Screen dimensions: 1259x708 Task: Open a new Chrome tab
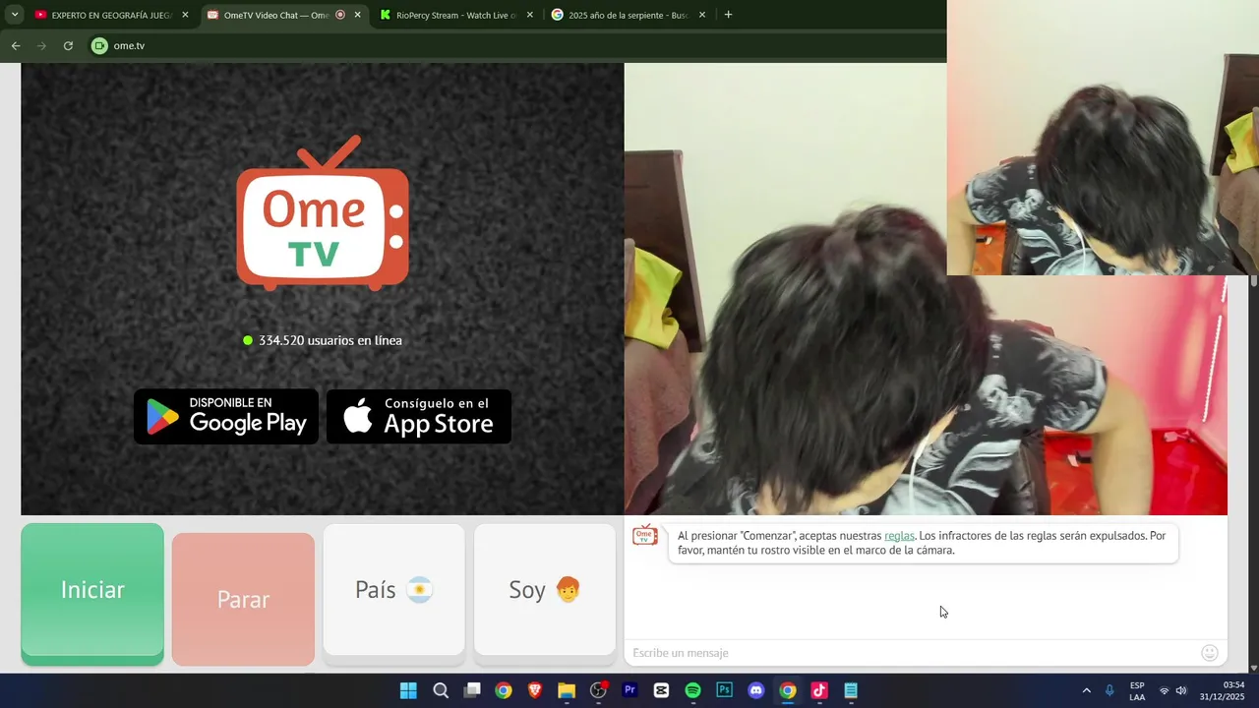tap(728, 15)
